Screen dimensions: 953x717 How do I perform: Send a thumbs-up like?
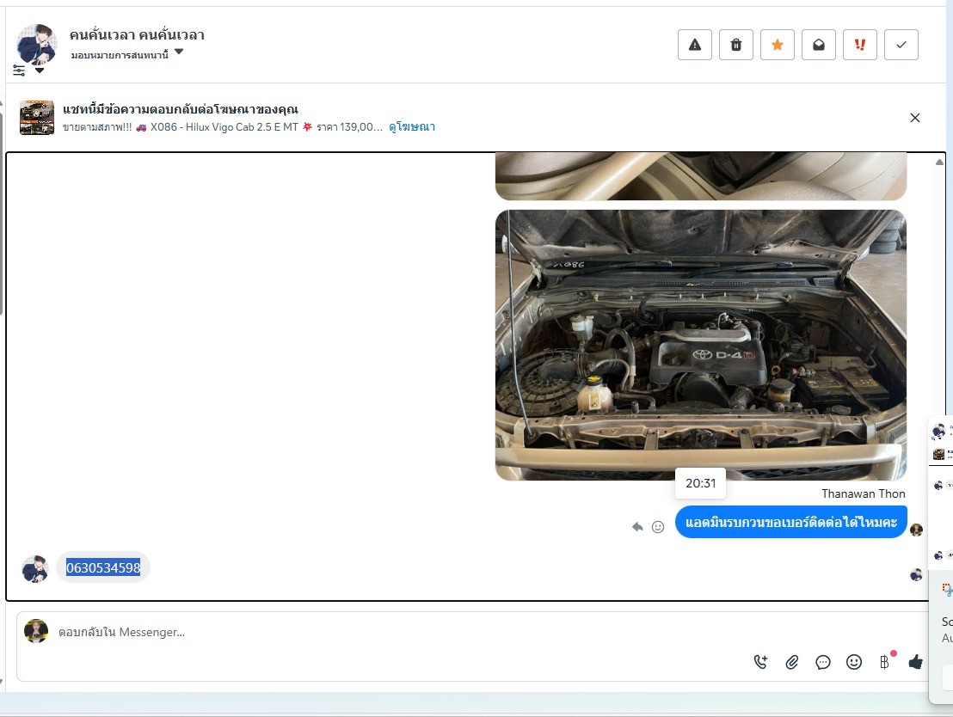915,662
